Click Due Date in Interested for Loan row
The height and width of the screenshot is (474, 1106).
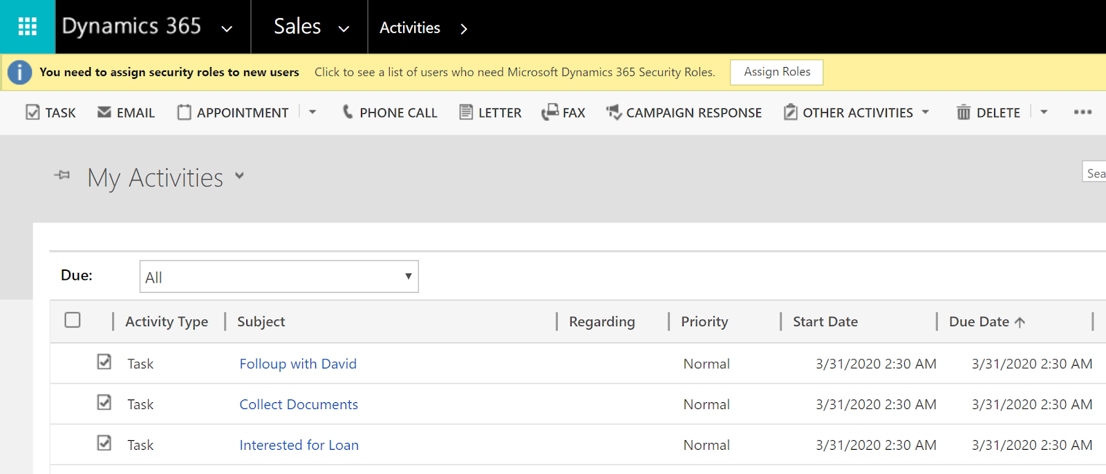pyautogui.click(x=1032, y=446)
